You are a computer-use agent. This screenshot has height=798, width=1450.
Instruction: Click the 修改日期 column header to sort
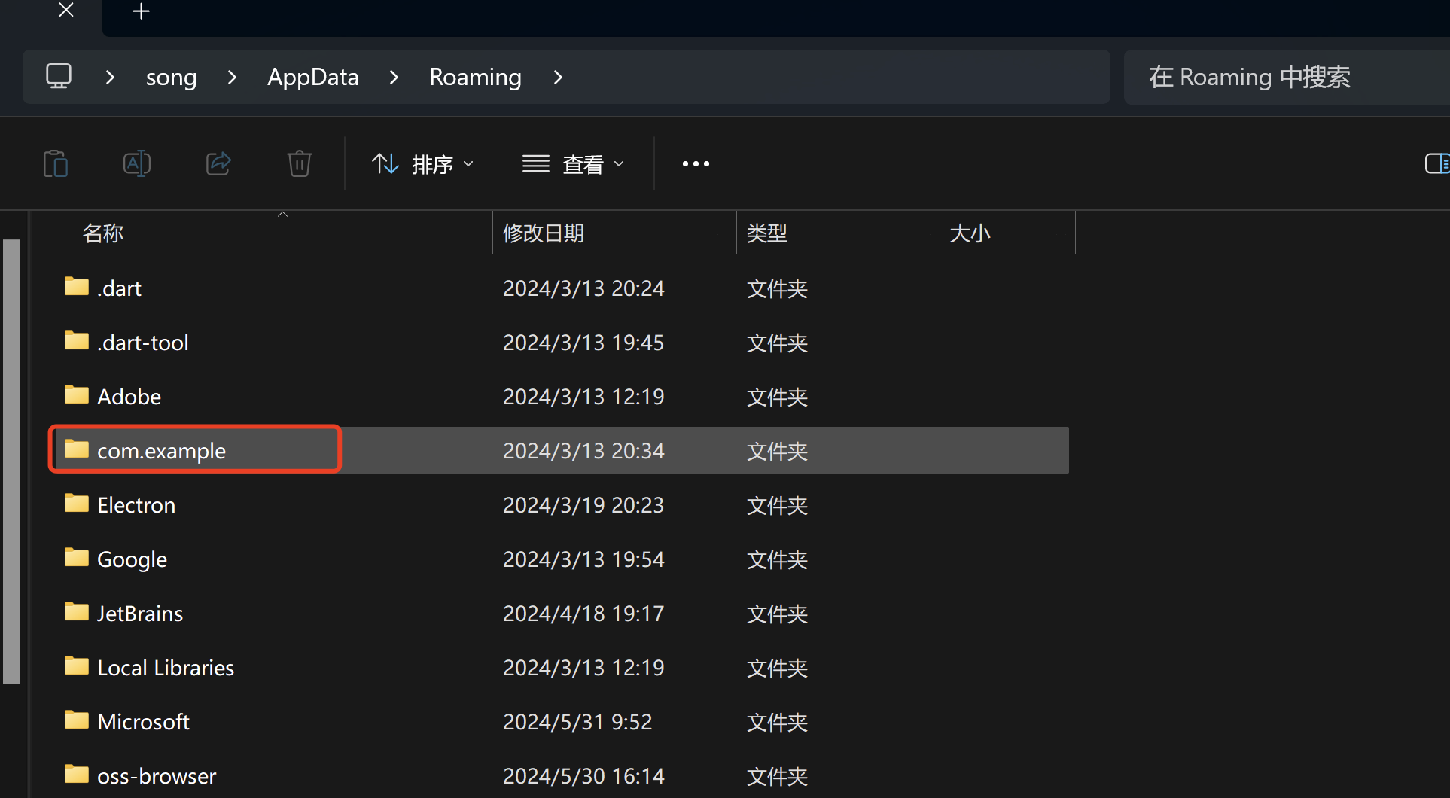[544, 233]
